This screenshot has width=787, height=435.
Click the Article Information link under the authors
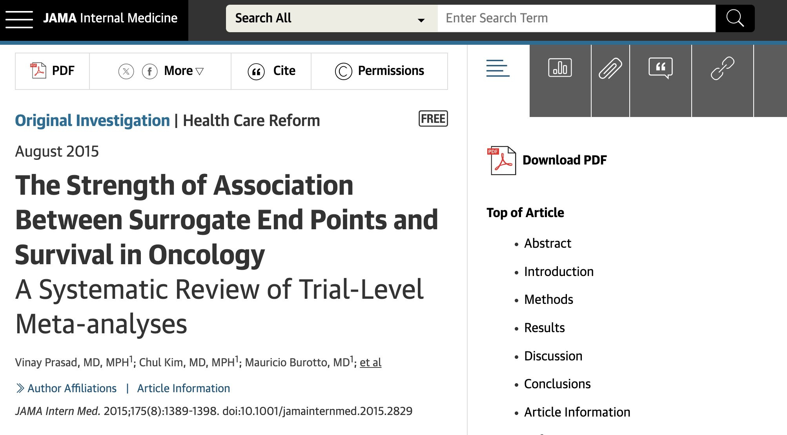tap(183, 388)
